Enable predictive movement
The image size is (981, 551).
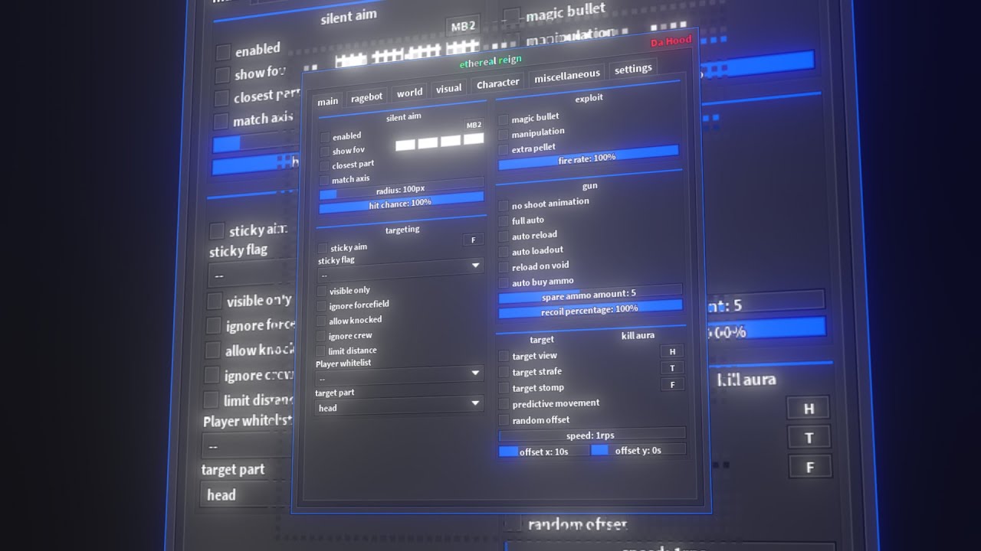click(x=504, y=404)
